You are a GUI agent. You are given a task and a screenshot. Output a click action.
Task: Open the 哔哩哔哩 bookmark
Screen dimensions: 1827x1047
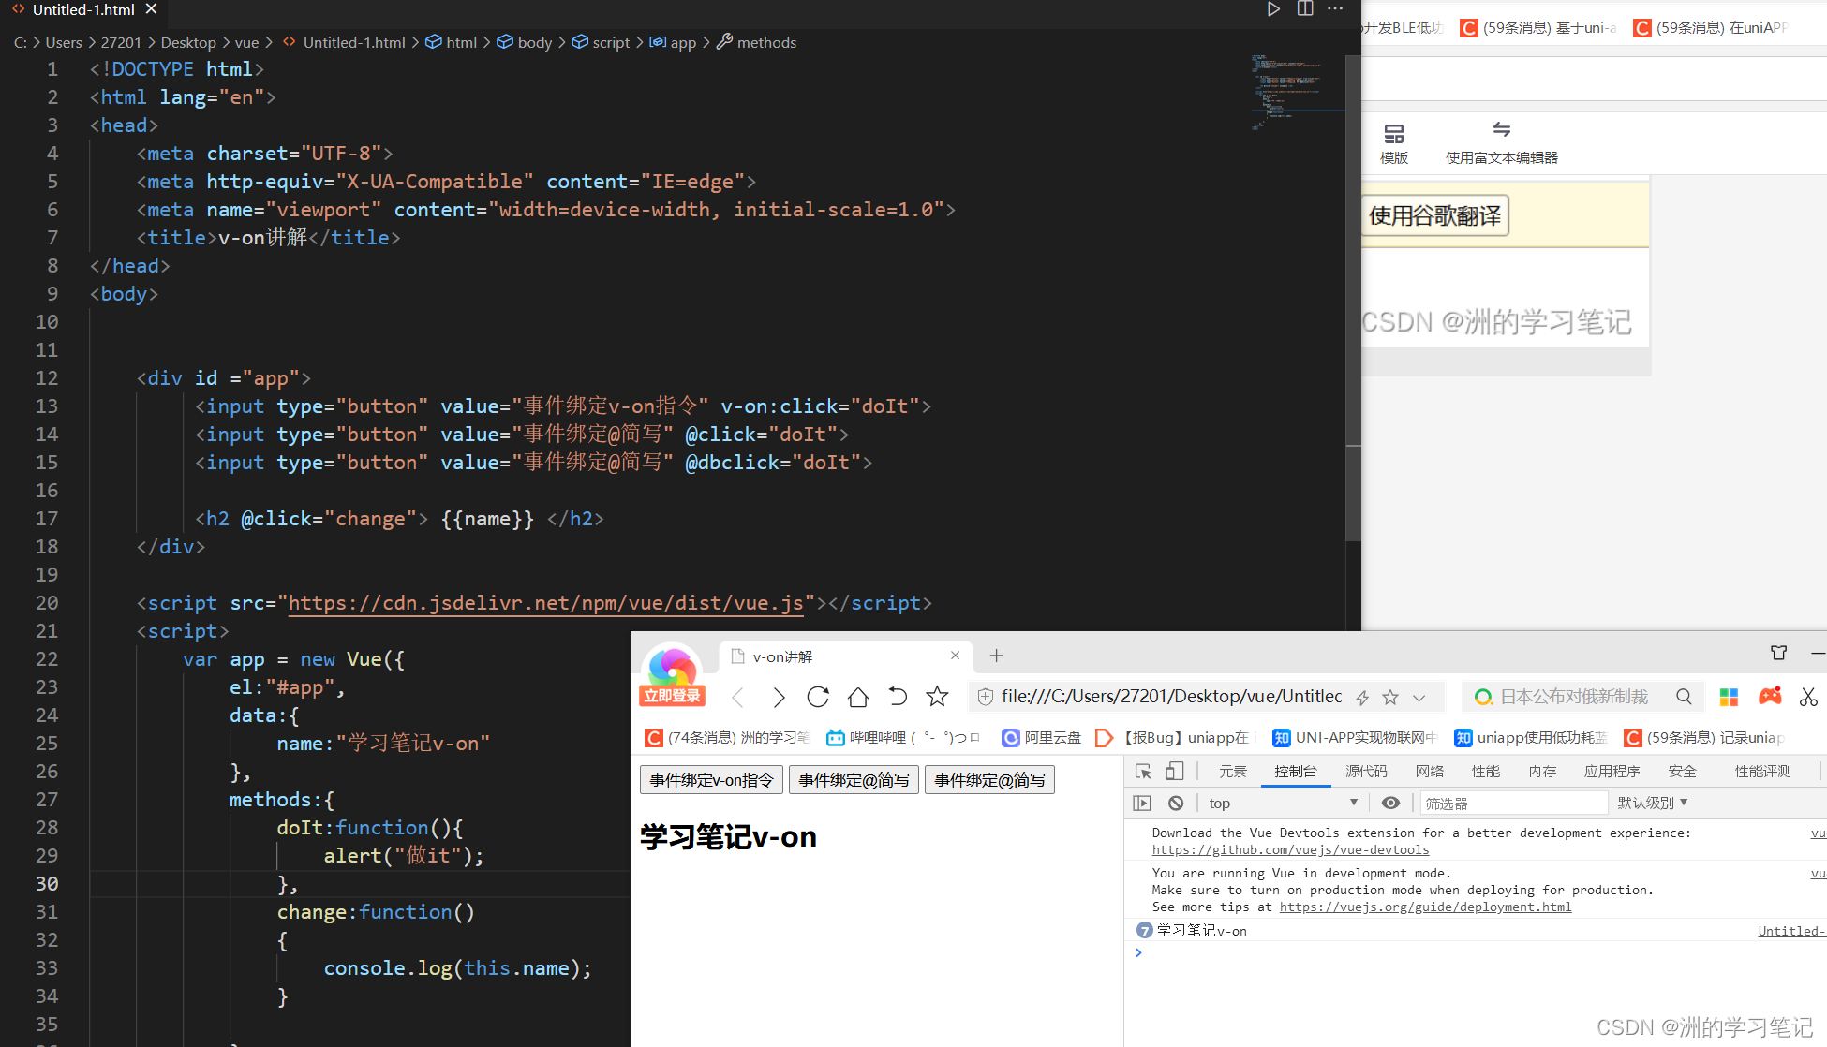coord(902,738)
